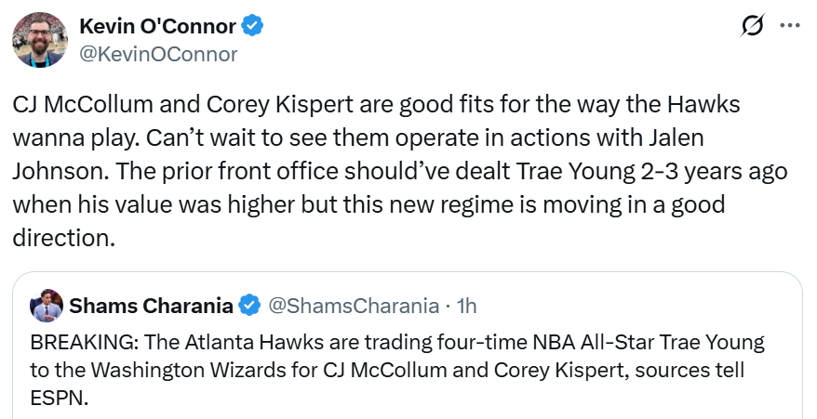Click the verified badge beside Kevin O'Connor

tap(252, 26)
